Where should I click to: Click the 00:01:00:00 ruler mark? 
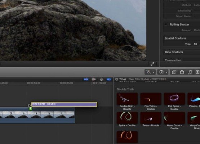coord(99,83)
